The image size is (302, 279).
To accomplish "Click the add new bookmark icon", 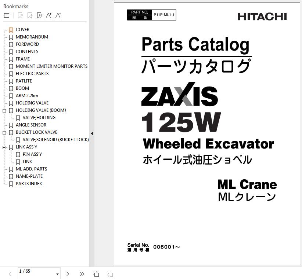I will click(30, 15).
